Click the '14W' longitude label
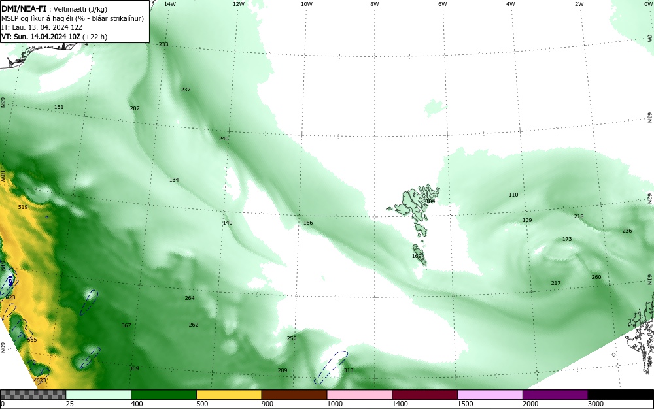 tap(170, 4)
